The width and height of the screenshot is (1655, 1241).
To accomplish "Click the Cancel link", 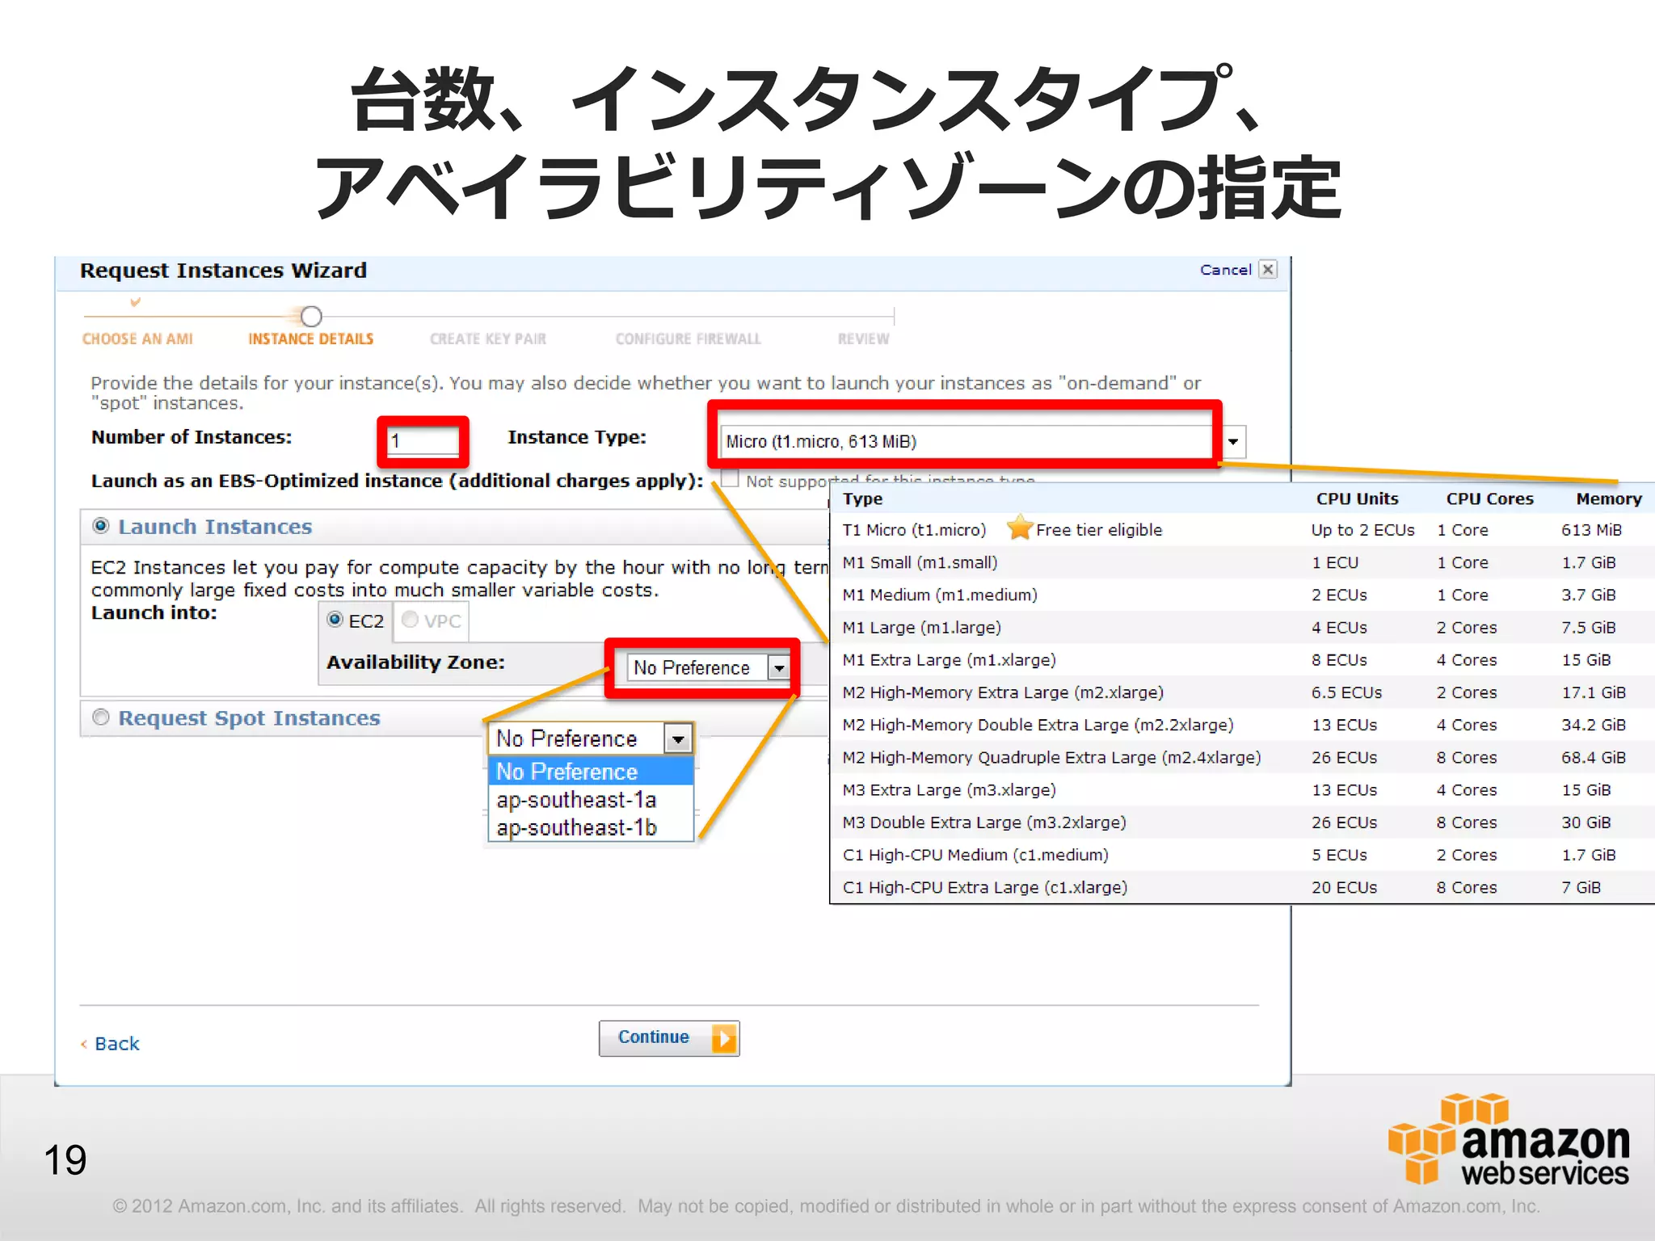I will click(x=1225, y=270).
